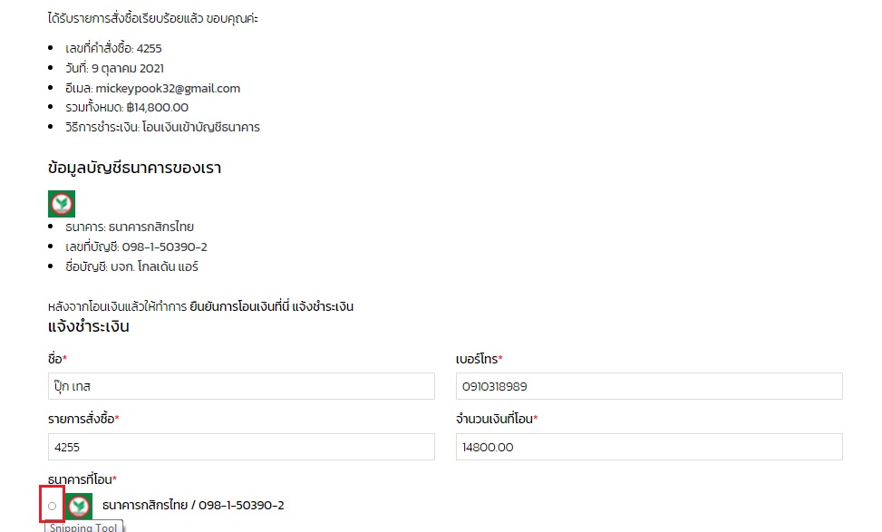Select the ธนาคารกสิกรไทย radio button
The width and height of the screenshot is (882, 532).
(x=53, y=506)
